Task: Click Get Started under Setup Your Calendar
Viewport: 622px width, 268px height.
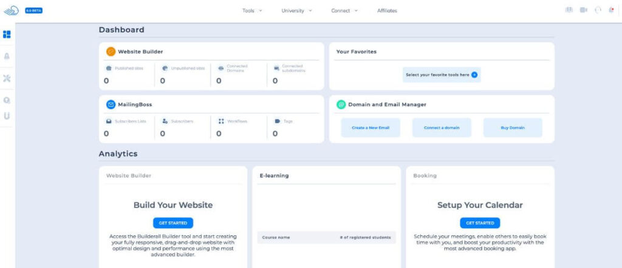Action: [480, 223]
